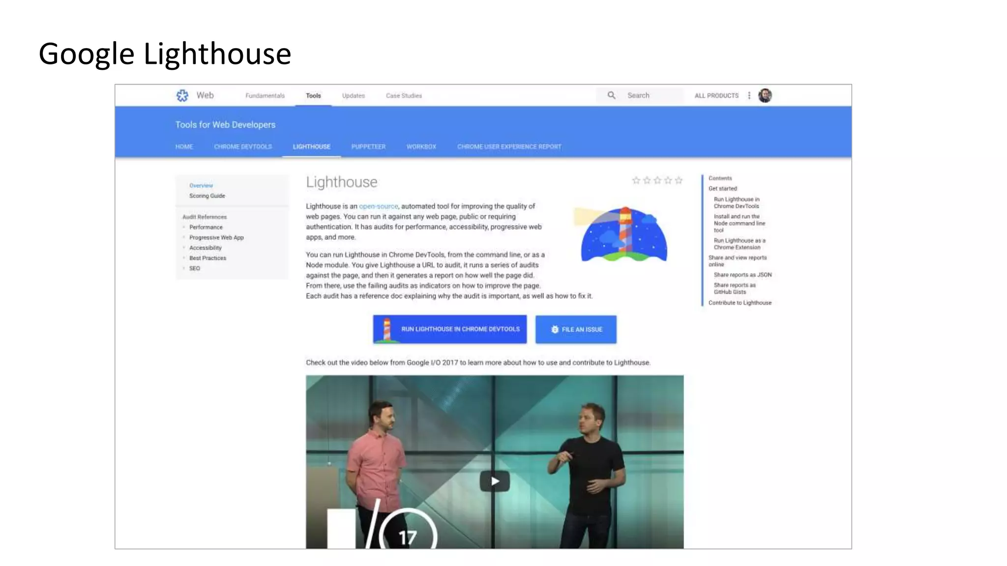The height and width of the screenshot is (566, 1007).
Task: Switch to the WORKBOX tab
Action: click(421, 147)
